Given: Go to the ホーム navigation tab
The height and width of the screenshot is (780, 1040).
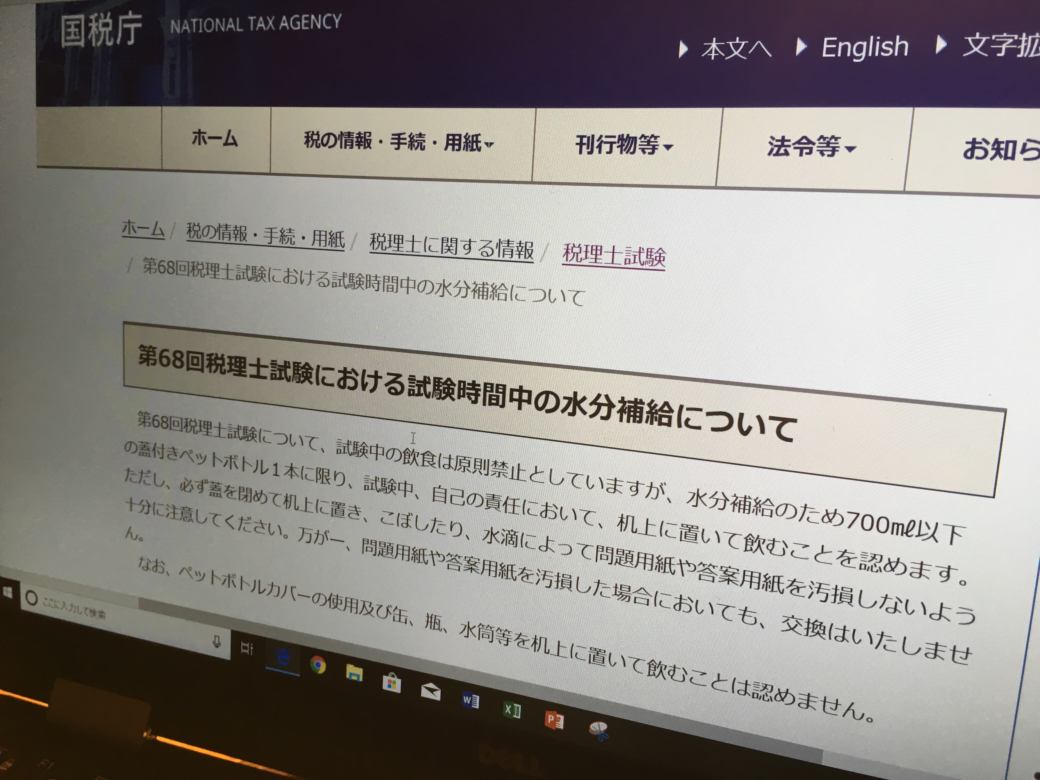Looking at the screenshot, I should pos(215,138).
